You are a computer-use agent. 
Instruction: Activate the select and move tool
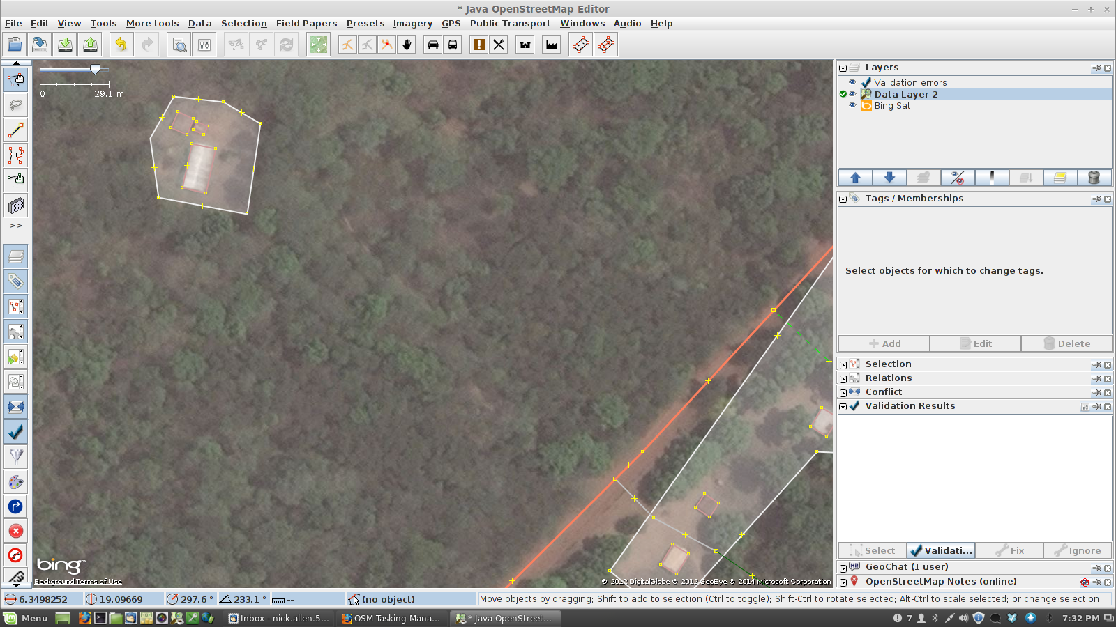pyautogui.click(x=16, y=79)
